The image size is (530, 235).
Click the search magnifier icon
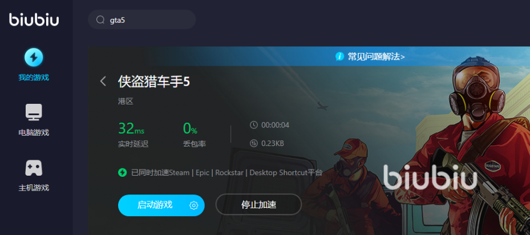tap(100, 20)
